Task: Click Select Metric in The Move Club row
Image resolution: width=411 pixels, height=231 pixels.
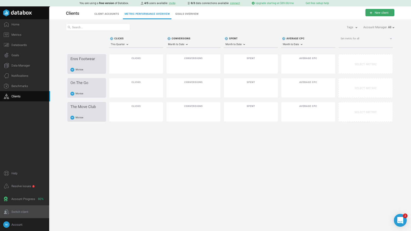Action: 366,112
